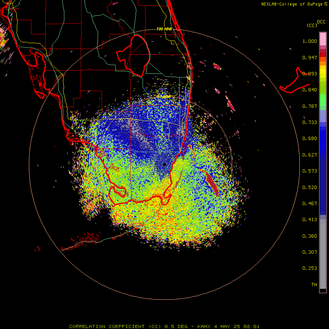Click the 0.627 legend value
Image resolution: width=329 pixels, height=329 pixels.
pyautogui.click(x=310, y=155)
